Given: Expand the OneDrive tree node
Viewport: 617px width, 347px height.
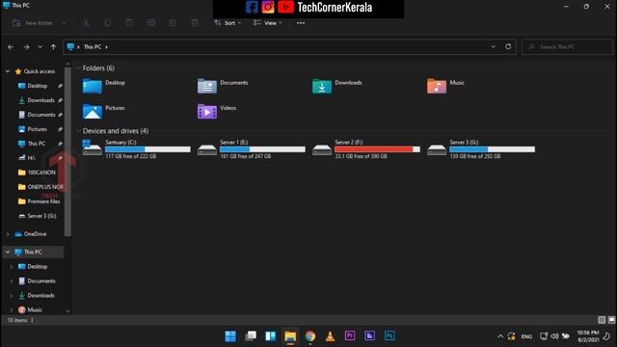Looking at the screenshot, I should coord(8,234).
